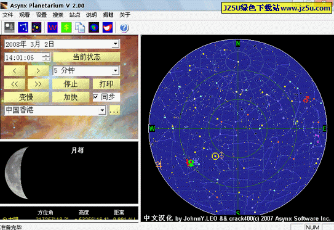Open the 站点 menu
Screen dimensions: 334x230
[x=75, y=15]
